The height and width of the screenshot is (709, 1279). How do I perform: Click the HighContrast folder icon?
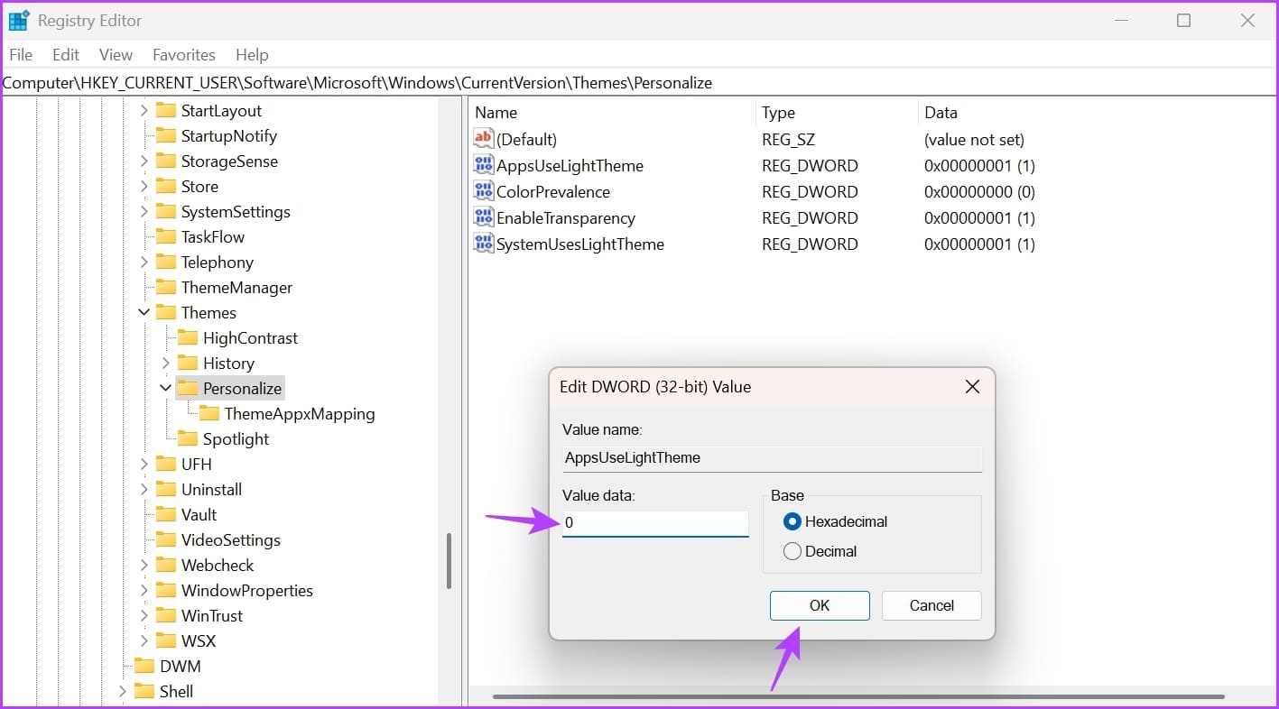(188, 337)
